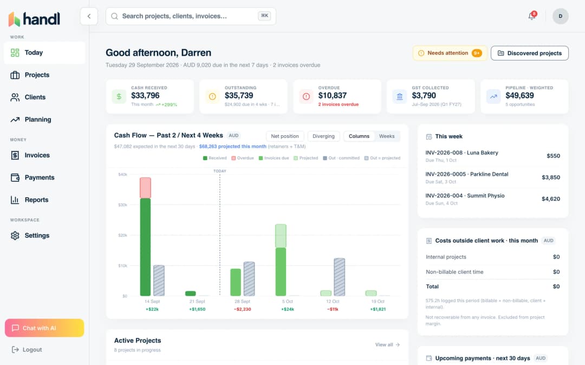Viewport: 585px width, 365px height.
Task: Select the Columns chart view
Action: pyautogui.click(x=359, y=136)
